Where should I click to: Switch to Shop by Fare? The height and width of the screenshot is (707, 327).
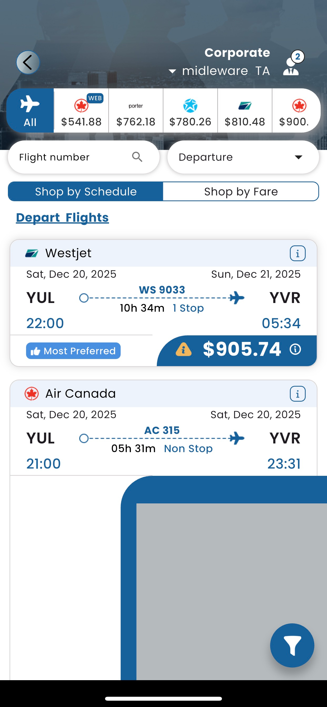click(241, 191)
